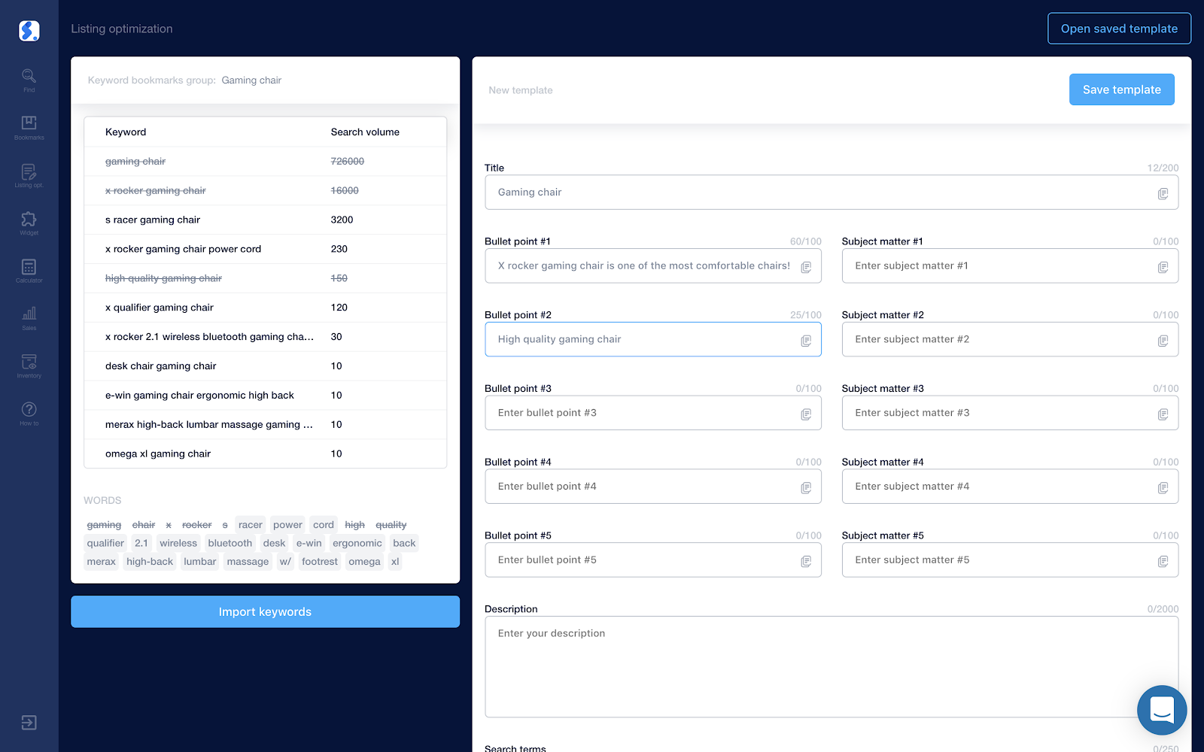Click the crossed-out 'gaming chair' keyword row

265,161
